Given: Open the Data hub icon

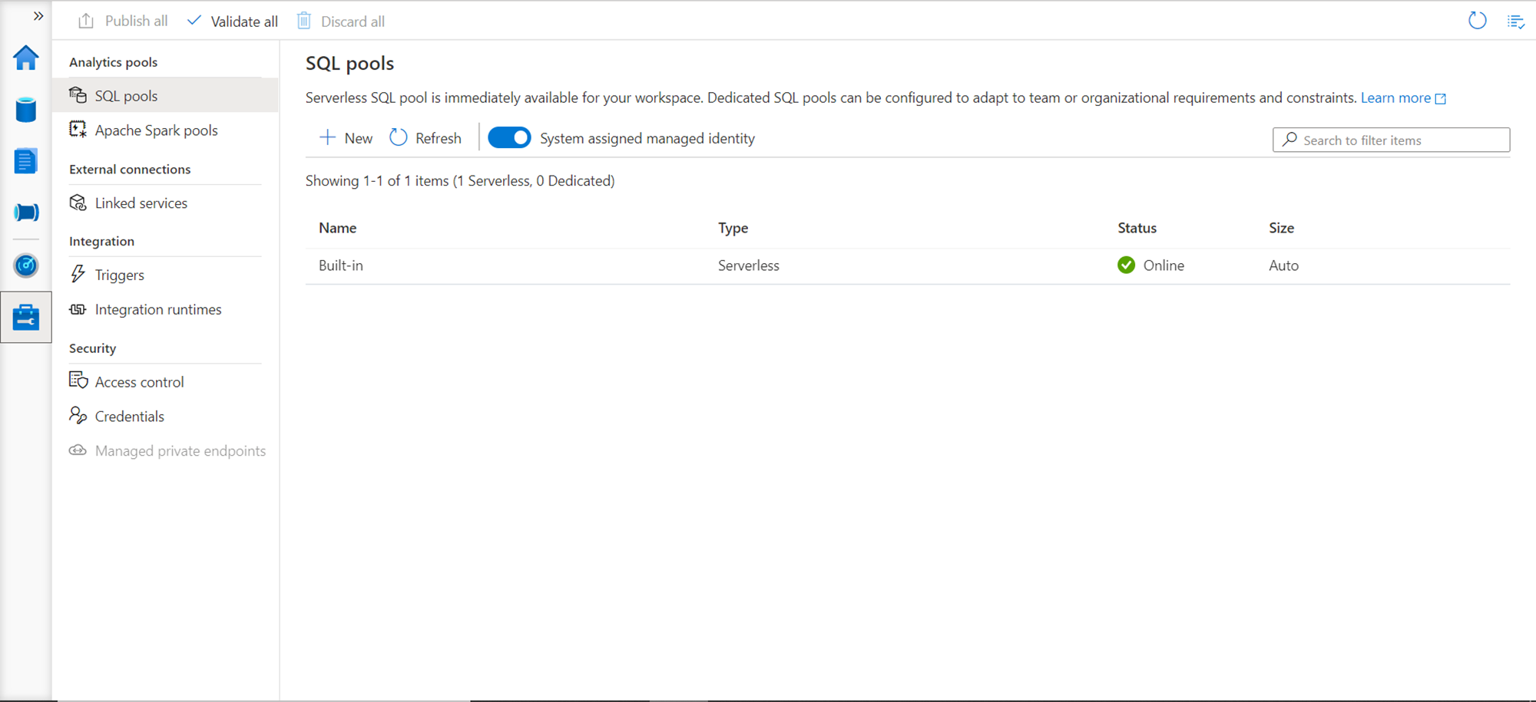Looking at the screenshot, I should (x=26, y=110).
